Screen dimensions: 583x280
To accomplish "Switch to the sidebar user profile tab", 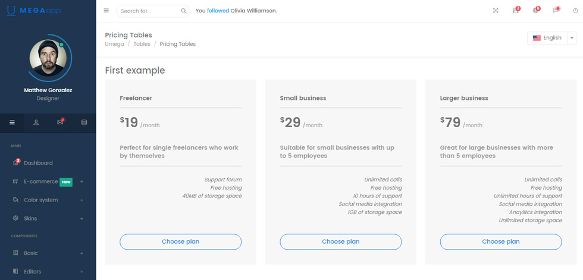I will (36, 122).
